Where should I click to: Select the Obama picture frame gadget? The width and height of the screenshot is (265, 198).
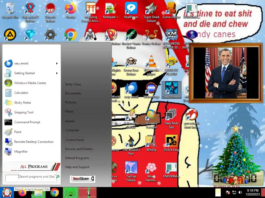(x=226, y=73)
